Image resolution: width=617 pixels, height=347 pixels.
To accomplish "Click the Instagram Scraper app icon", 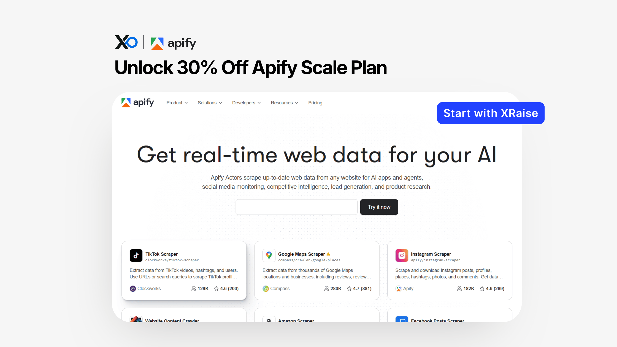I will coord(402,256).
